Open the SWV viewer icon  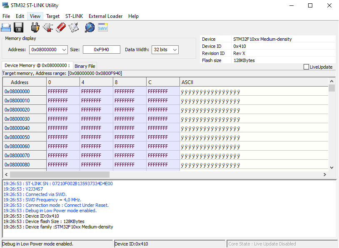point(103,27)
